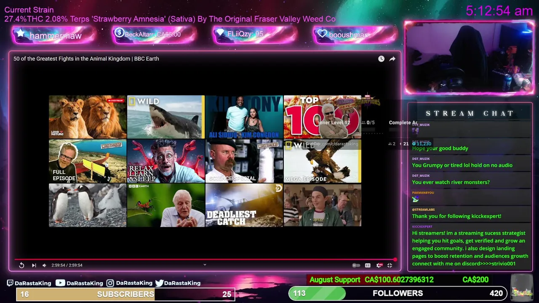The image size is (539, 303).
Task: Exit full screen mode in the player
Action: tap(390, 265)
